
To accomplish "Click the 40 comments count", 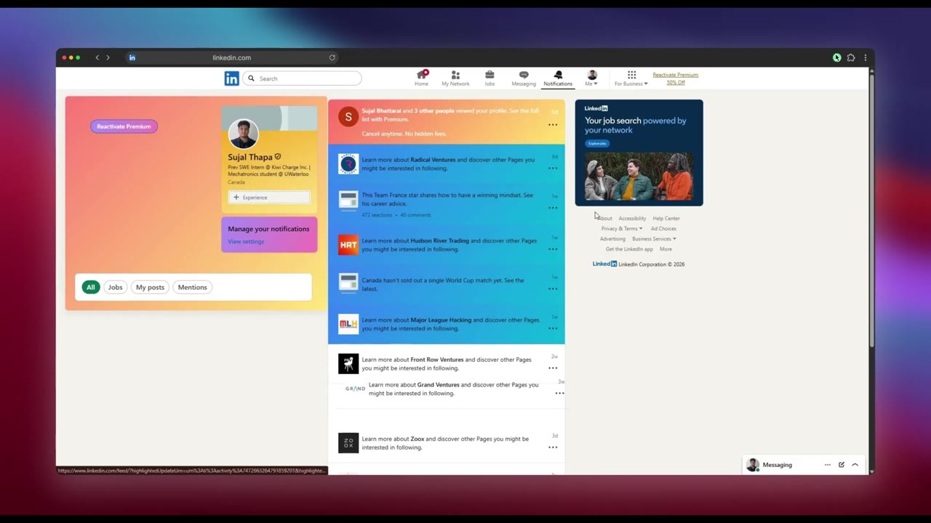I will tap(415, 215).
